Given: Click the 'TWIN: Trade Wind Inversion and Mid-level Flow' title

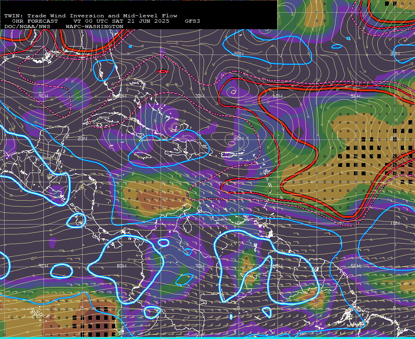Looking at the screenshot, I should click(91, 16).
